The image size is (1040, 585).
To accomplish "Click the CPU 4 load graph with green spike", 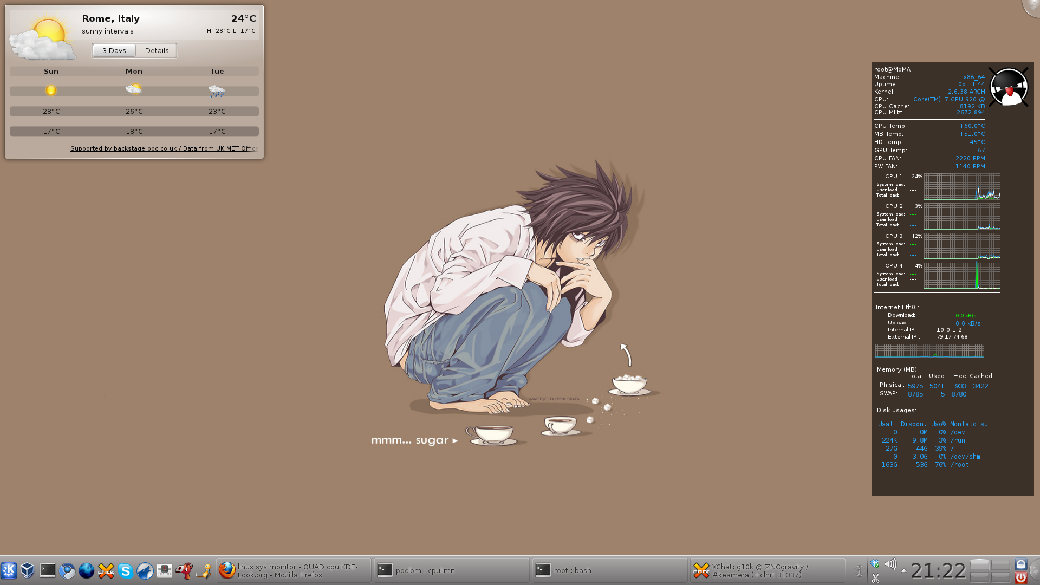I will coord(962,276).
